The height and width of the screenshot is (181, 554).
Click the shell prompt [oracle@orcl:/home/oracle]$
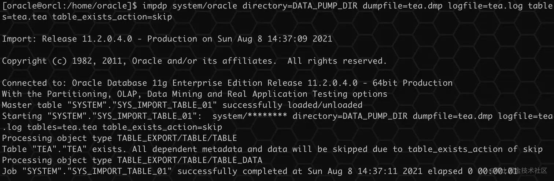coord(70,6)
